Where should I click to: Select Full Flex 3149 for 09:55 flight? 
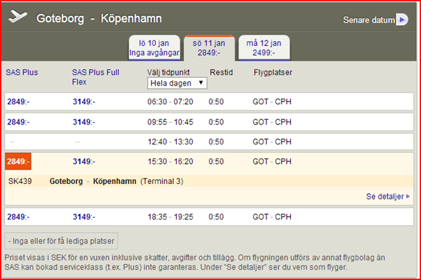[84, 122]
